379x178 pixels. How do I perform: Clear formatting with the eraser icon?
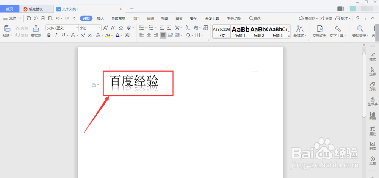tap(121, 28)
